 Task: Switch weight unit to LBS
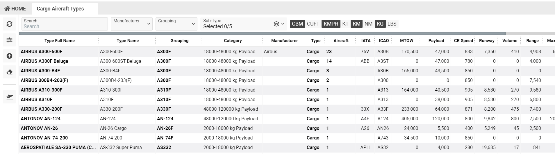pyautogui.click(x=392, y=24)
